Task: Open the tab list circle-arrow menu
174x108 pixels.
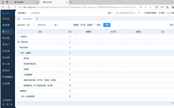Action: 37,19
